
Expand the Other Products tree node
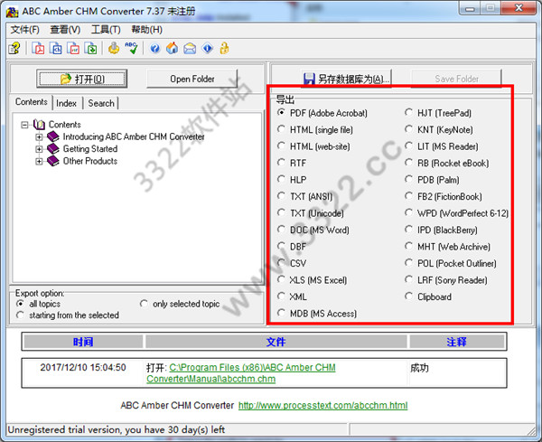tap(39, 161)
